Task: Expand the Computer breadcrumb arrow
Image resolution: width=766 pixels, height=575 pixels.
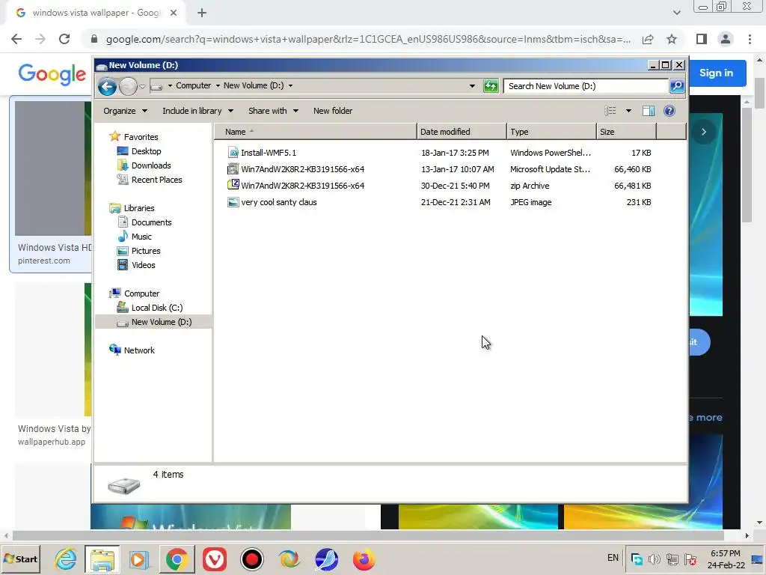Action: [x=218, y=85]
